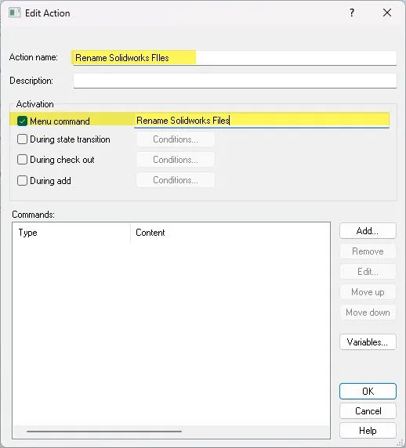Viewport: 406px width, 448px height.
Task: Click the Content column header
Action: (x=230, y=233)
